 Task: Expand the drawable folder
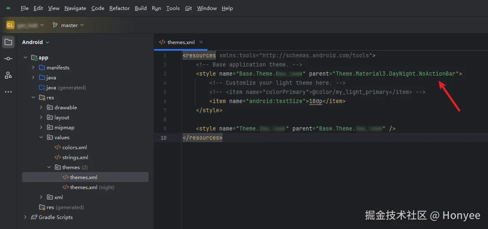point(41,108)
